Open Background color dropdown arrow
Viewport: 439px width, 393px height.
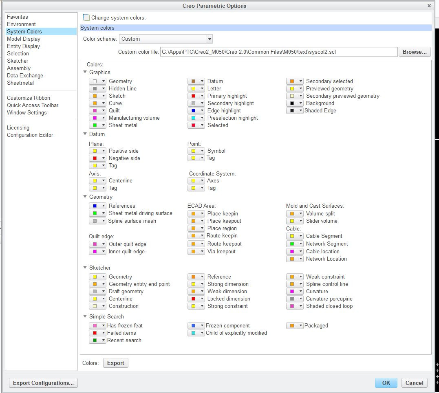(x=301, y=103)
